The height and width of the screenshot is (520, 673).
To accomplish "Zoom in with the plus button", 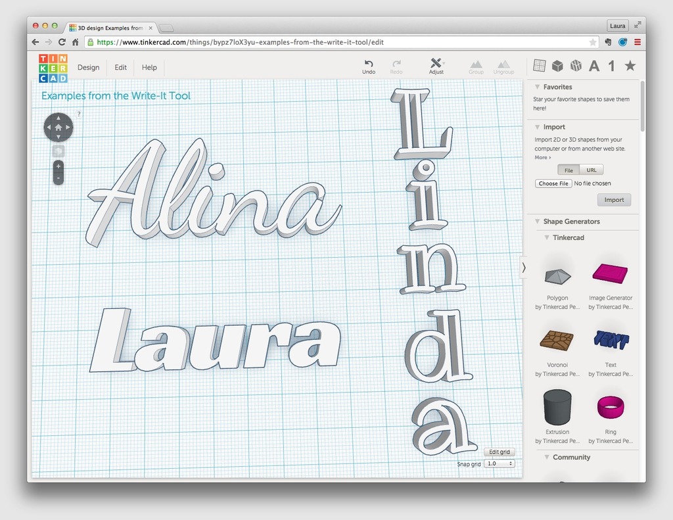I will [58, 166].
